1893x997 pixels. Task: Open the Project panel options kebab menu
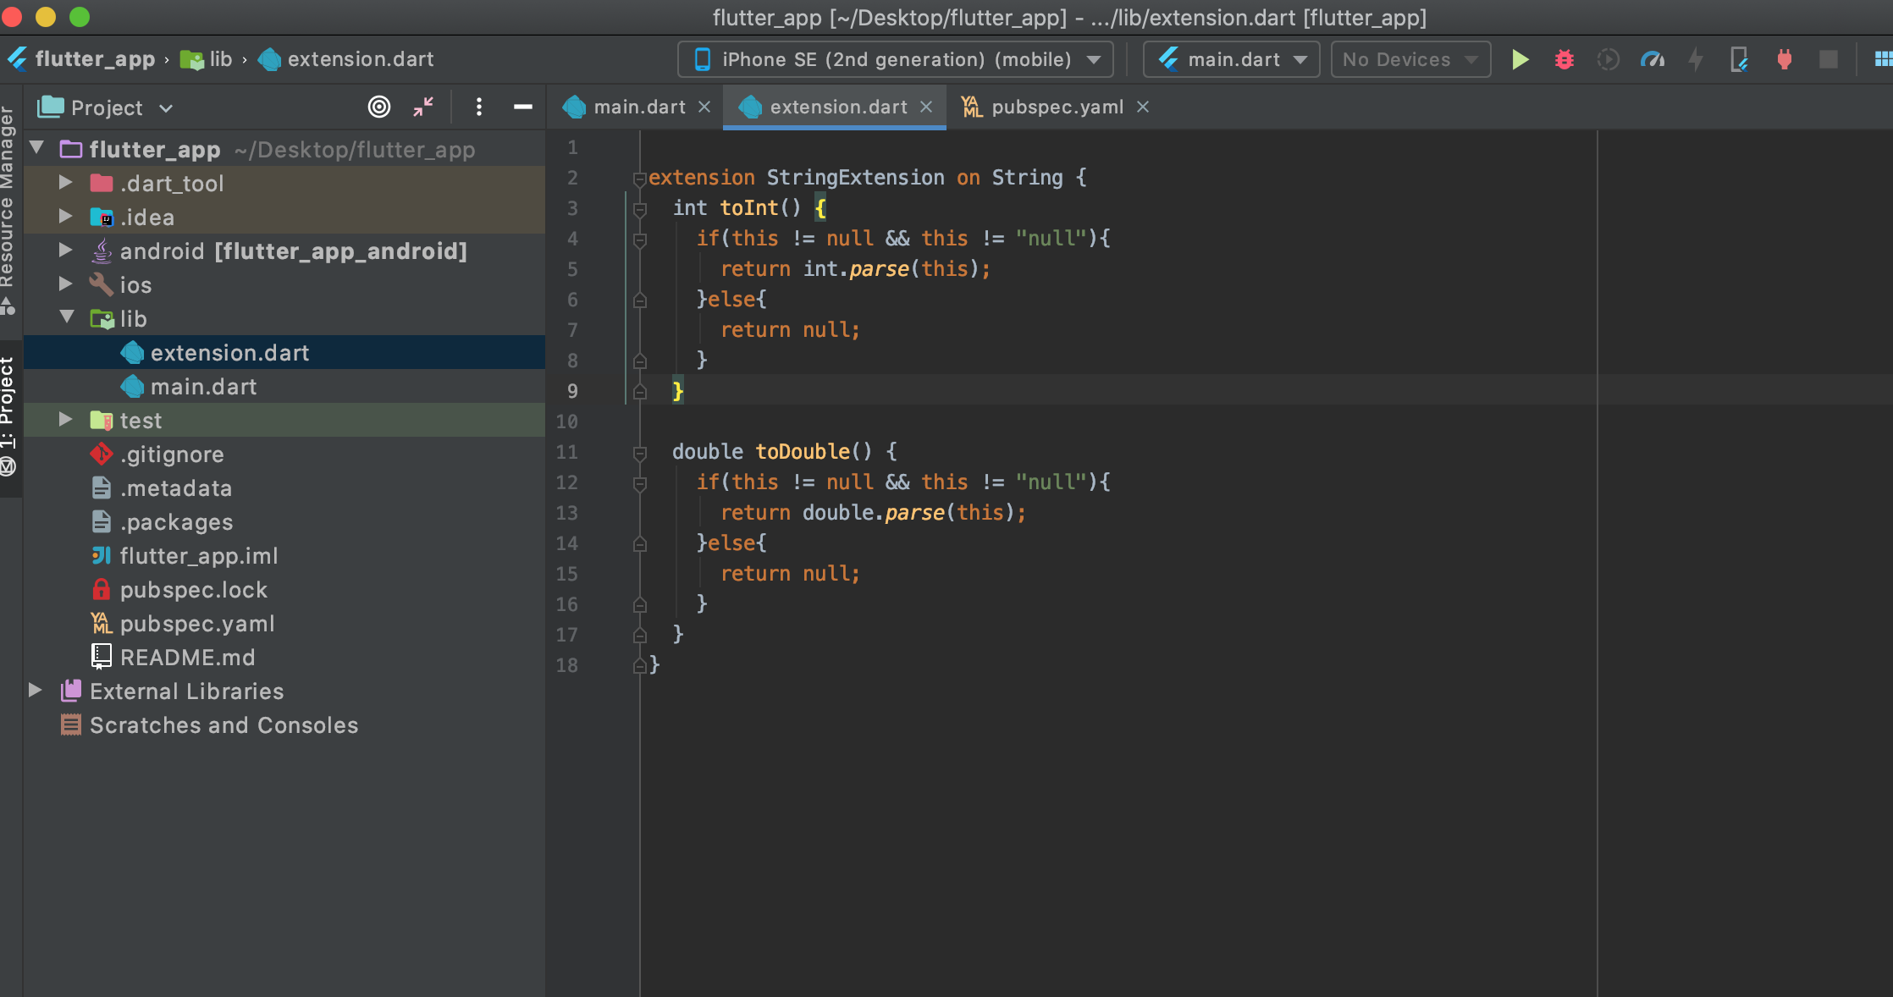pos(479,107)
